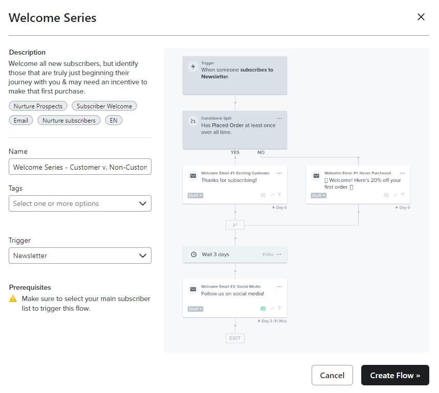439x393 pixels.
Task: Click the green smart sending icon
Action: coord(263,309)
